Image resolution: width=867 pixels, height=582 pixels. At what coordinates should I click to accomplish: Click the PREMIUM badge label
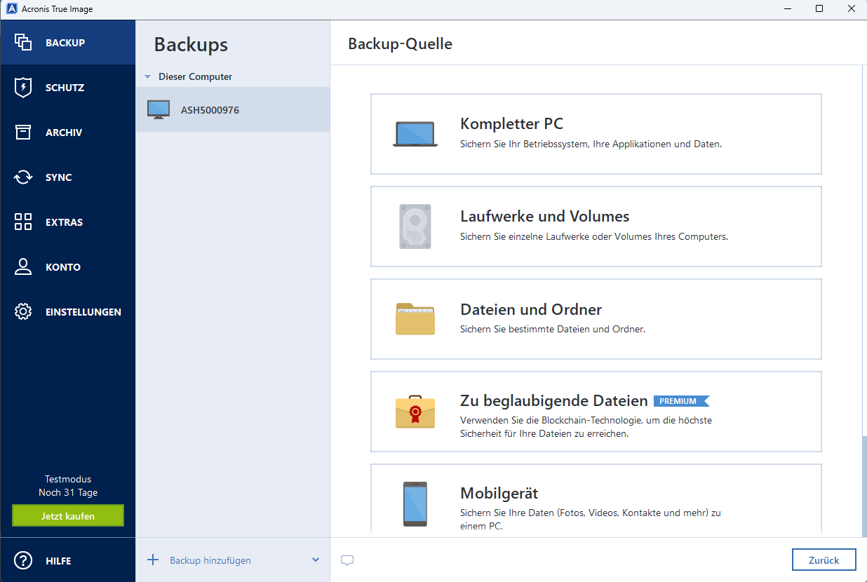[680, 400]
